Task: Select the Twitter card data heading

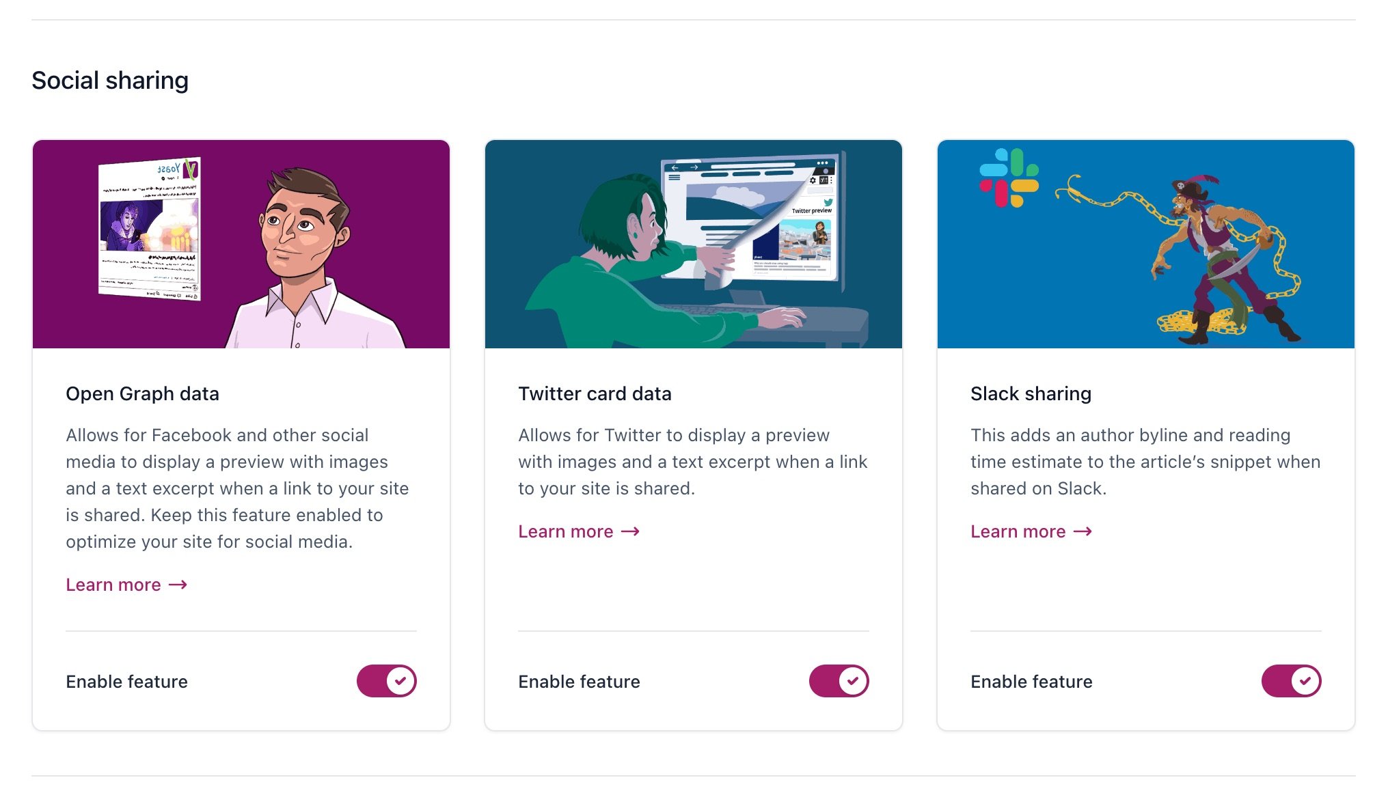Action: click(x=595, y=393)
